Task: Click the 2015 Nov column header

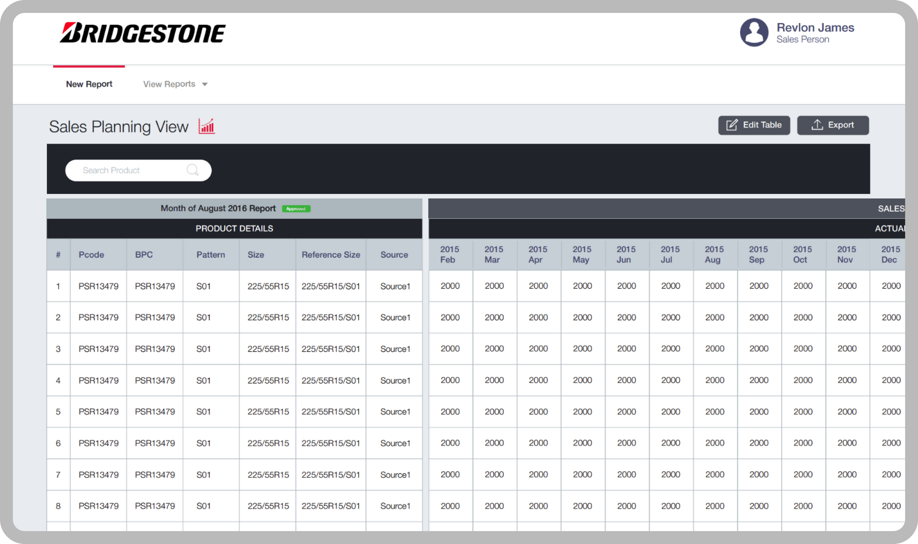Action: coord(847,255)
